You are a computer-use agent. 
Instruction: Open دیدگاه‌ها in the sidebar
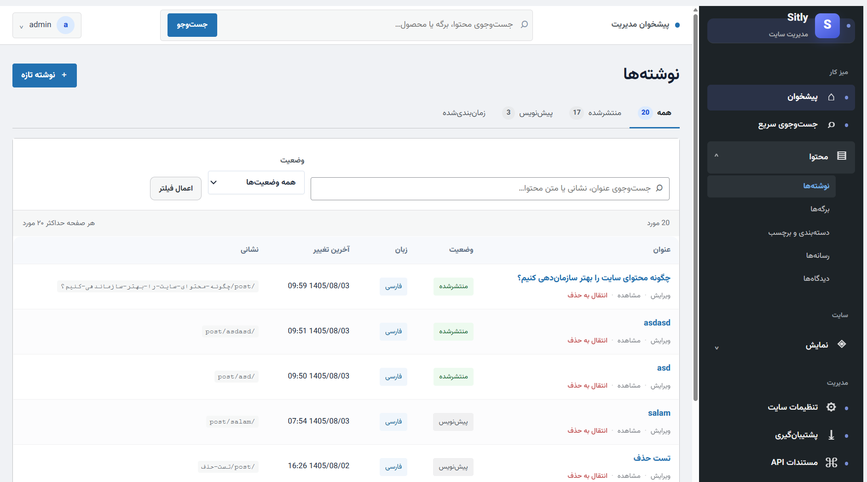[816, 279]
